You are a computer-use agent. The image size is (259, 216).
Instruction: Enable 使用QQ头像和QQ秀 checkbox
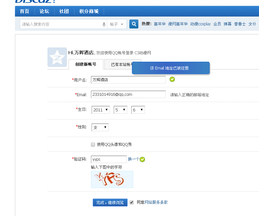point(93,145)
